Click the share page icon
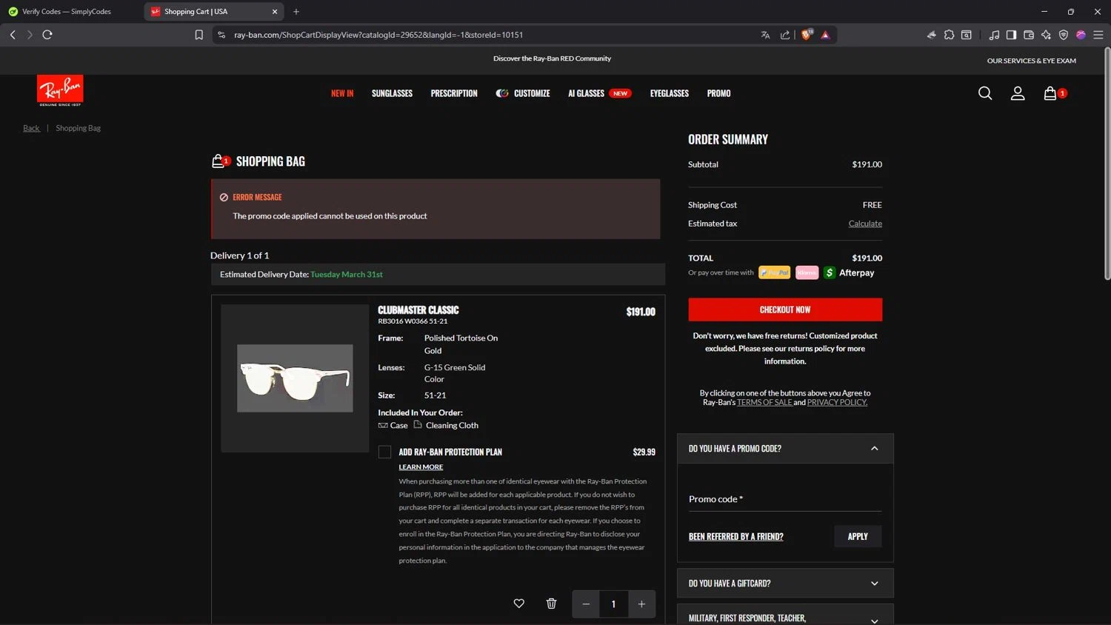 (x=785, y=35)
